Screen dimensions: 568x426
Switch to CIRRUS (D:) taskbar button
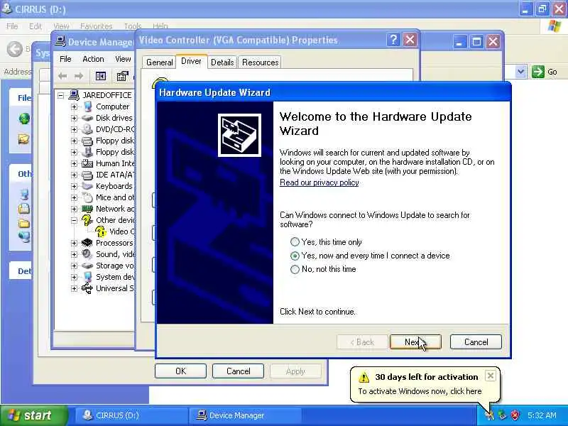pyautogui.click(x=131, y=415)
